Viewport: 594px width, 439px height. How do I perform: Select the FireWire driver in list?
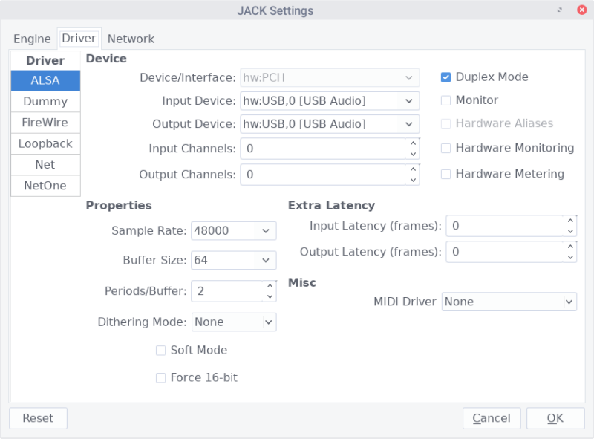tap(45, 123)
